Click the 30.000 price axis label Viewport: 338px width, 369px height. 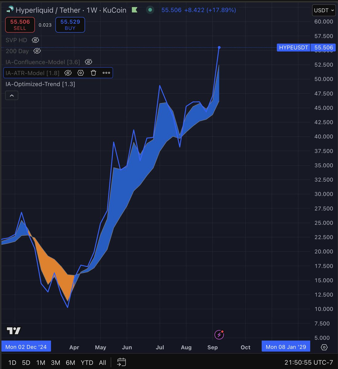324,194
